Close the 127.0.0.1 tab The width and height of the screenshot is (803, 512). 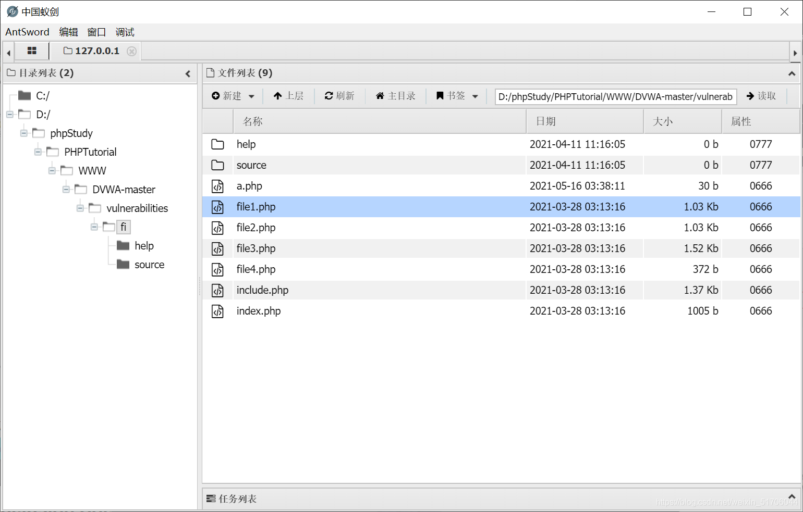(132, 51)
